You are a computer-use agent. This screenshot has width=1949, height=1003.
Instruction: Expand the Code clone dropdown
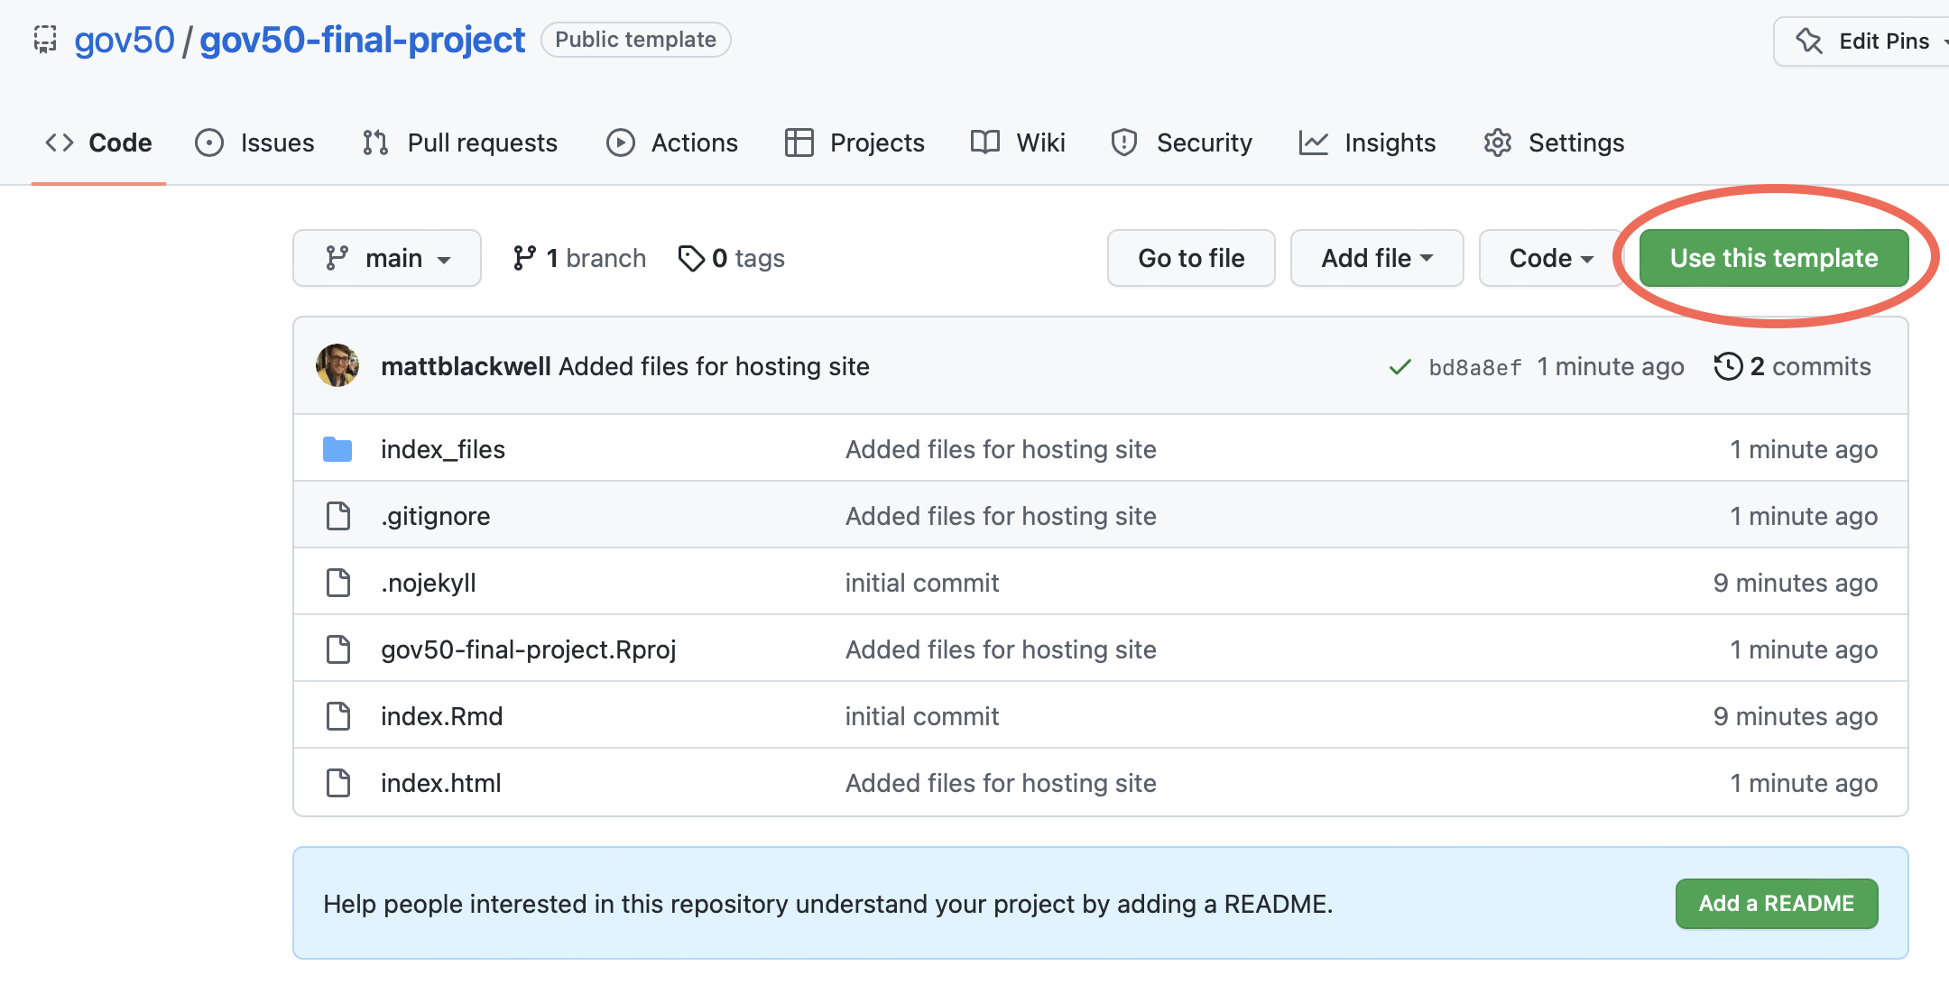pos(1551,258)
